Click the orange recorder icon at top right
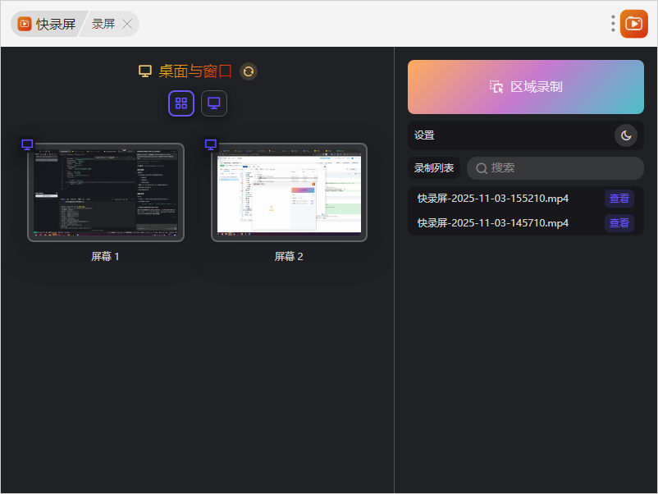Viewport: 658px width, 494px height. [633, 24]
